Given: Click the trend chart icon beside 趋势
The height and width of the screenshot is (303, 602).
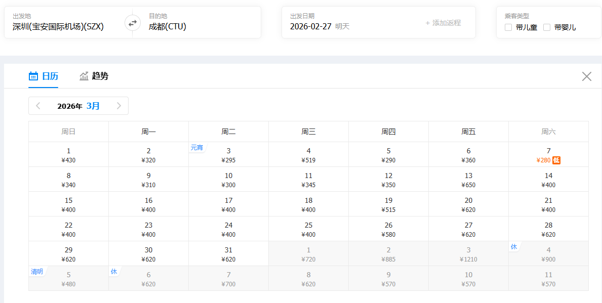Looking at the screenshot, I should coord(84,76).
